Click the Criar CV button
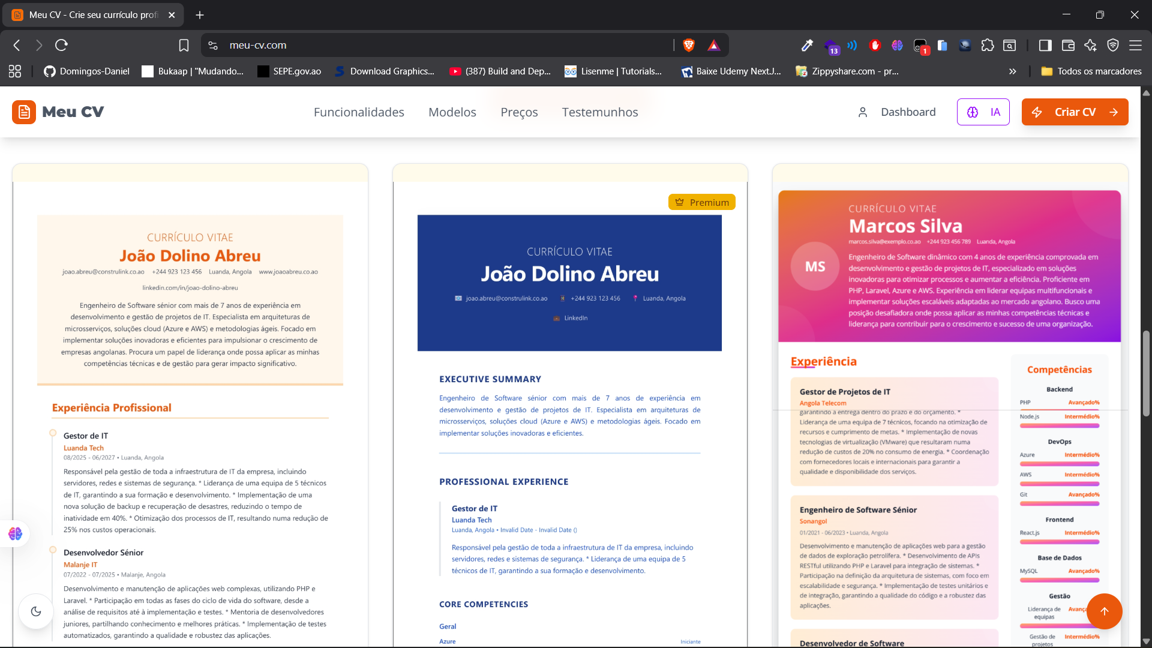This screenshot has width=1152, height=648. coord(1075,112)
